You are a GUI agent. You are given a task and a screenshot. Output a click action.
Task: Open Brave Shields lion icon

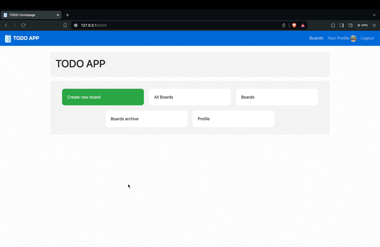coord(294,25)
